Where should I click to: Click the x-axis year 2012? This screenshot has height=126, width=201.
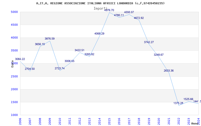pos(80,121)
